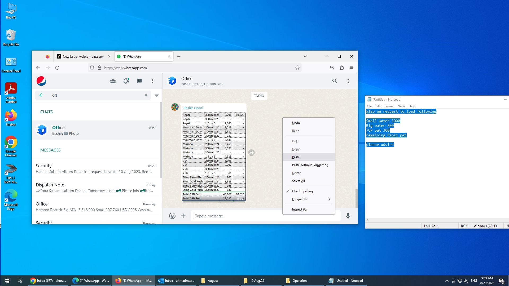Click the emoji picker icon
Image resolution: width=509 pixels, height=286 pixels.
pyautogui.click(x=172, y=216)
